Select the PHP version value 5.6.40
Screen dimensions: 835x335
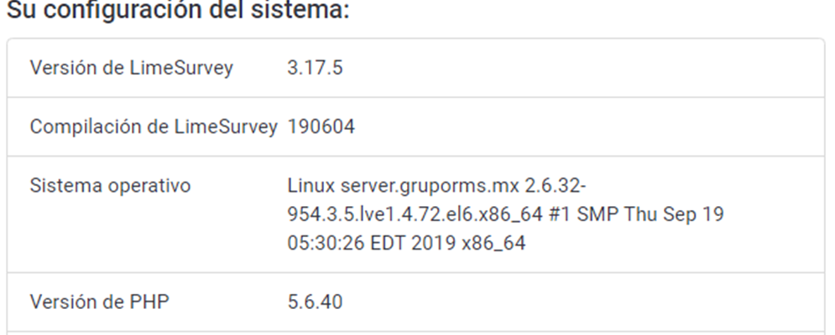[x=315, y=302]
